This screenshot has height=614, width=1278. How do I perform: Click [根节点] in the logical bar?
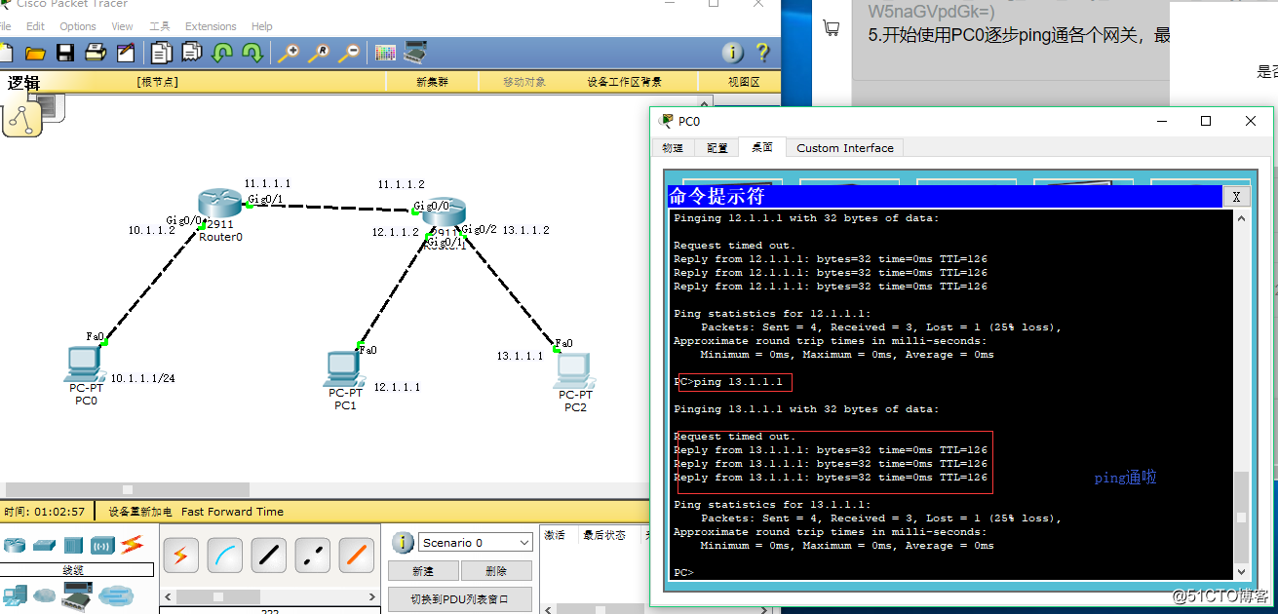pyautogui.click(x=157, y=82)
